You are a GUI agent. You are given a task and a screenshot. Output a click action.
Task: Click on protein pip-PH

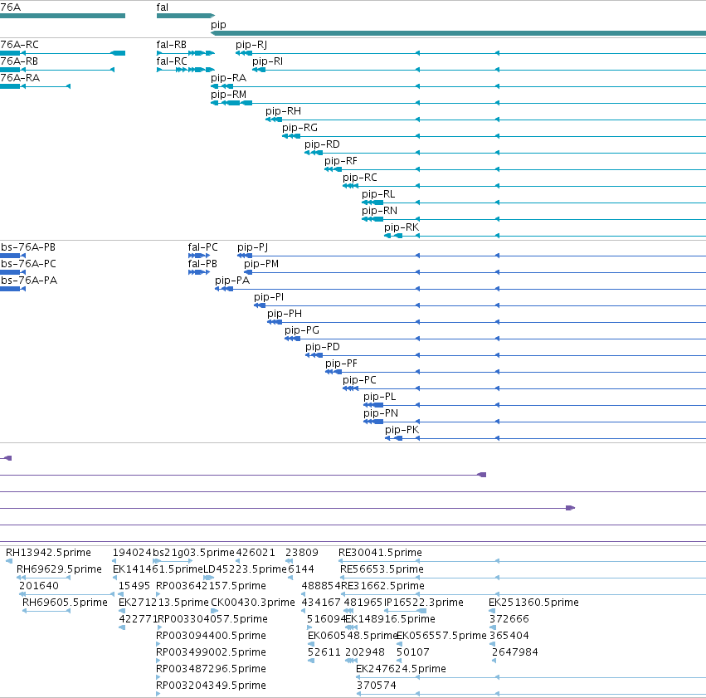[285, 314]
